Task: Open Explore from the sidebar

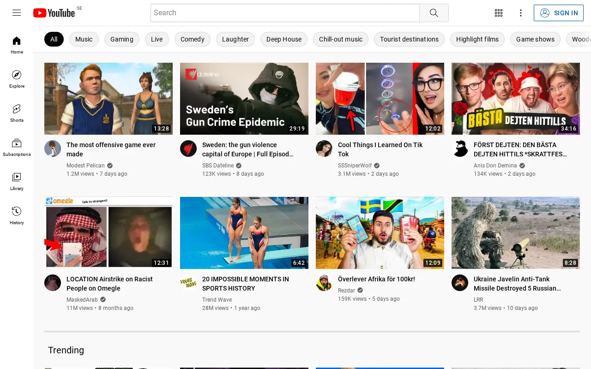Action: (17, 79)
